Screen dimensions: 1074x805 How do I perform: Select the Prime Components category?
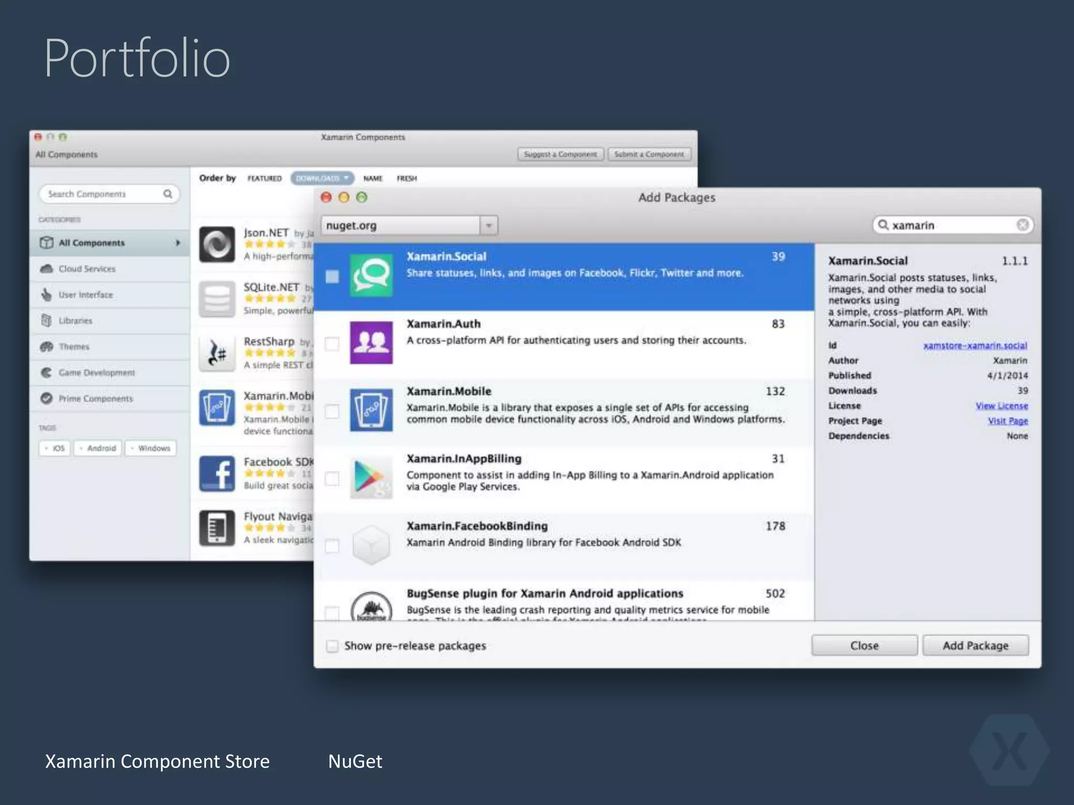110,398
